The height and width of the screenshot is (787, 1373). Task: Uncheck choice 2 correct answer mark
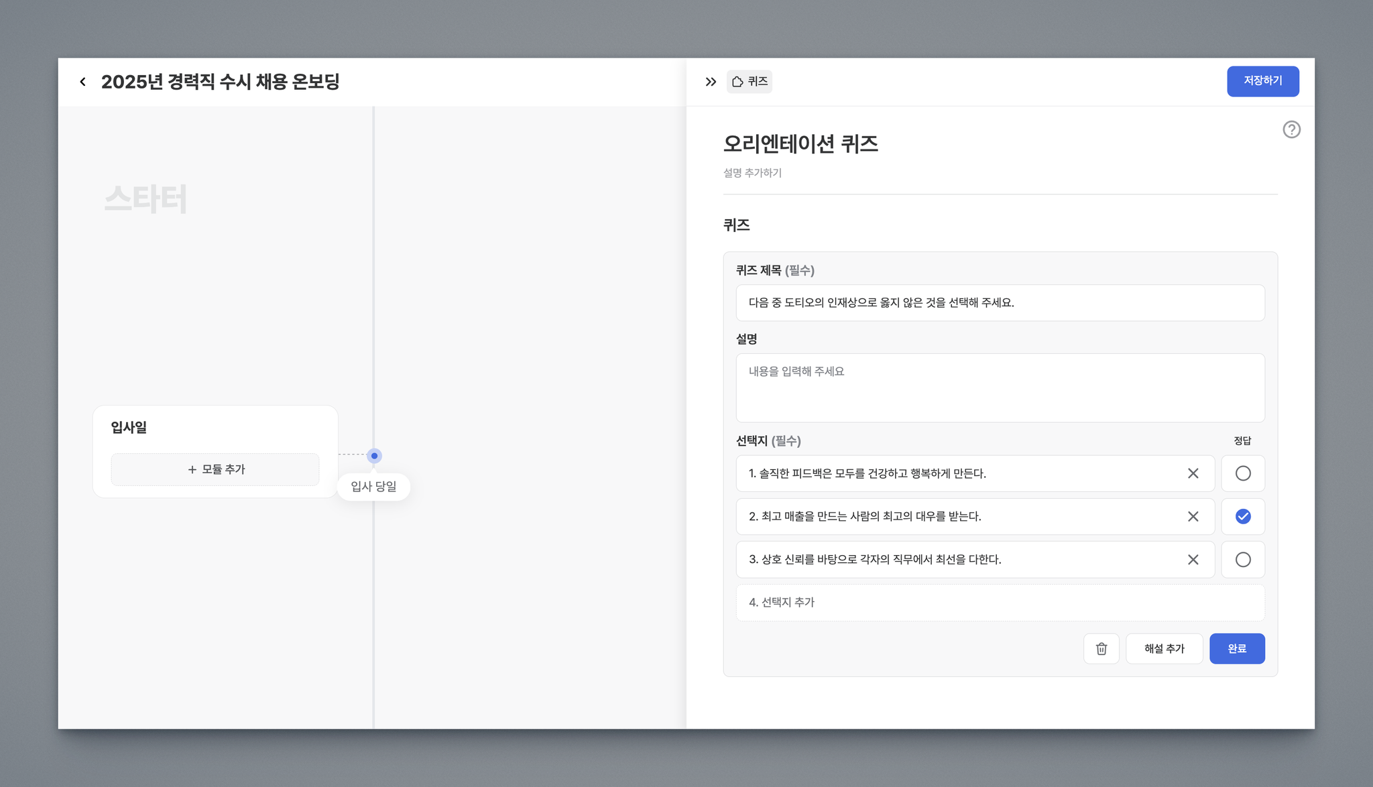[1242, 516]
